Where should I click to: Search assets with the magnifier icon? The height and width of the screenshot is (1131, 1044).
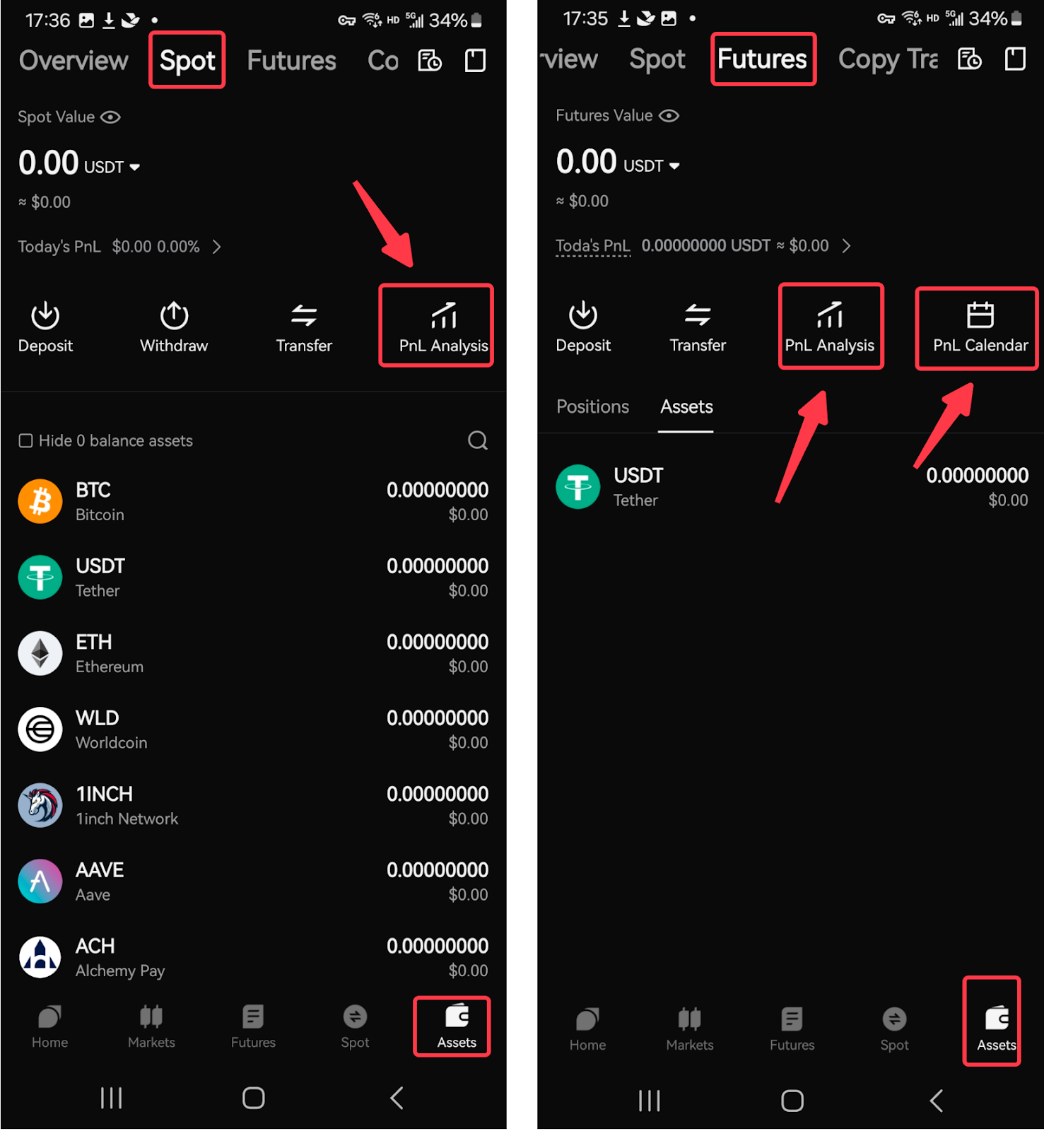tap(478, 440)
